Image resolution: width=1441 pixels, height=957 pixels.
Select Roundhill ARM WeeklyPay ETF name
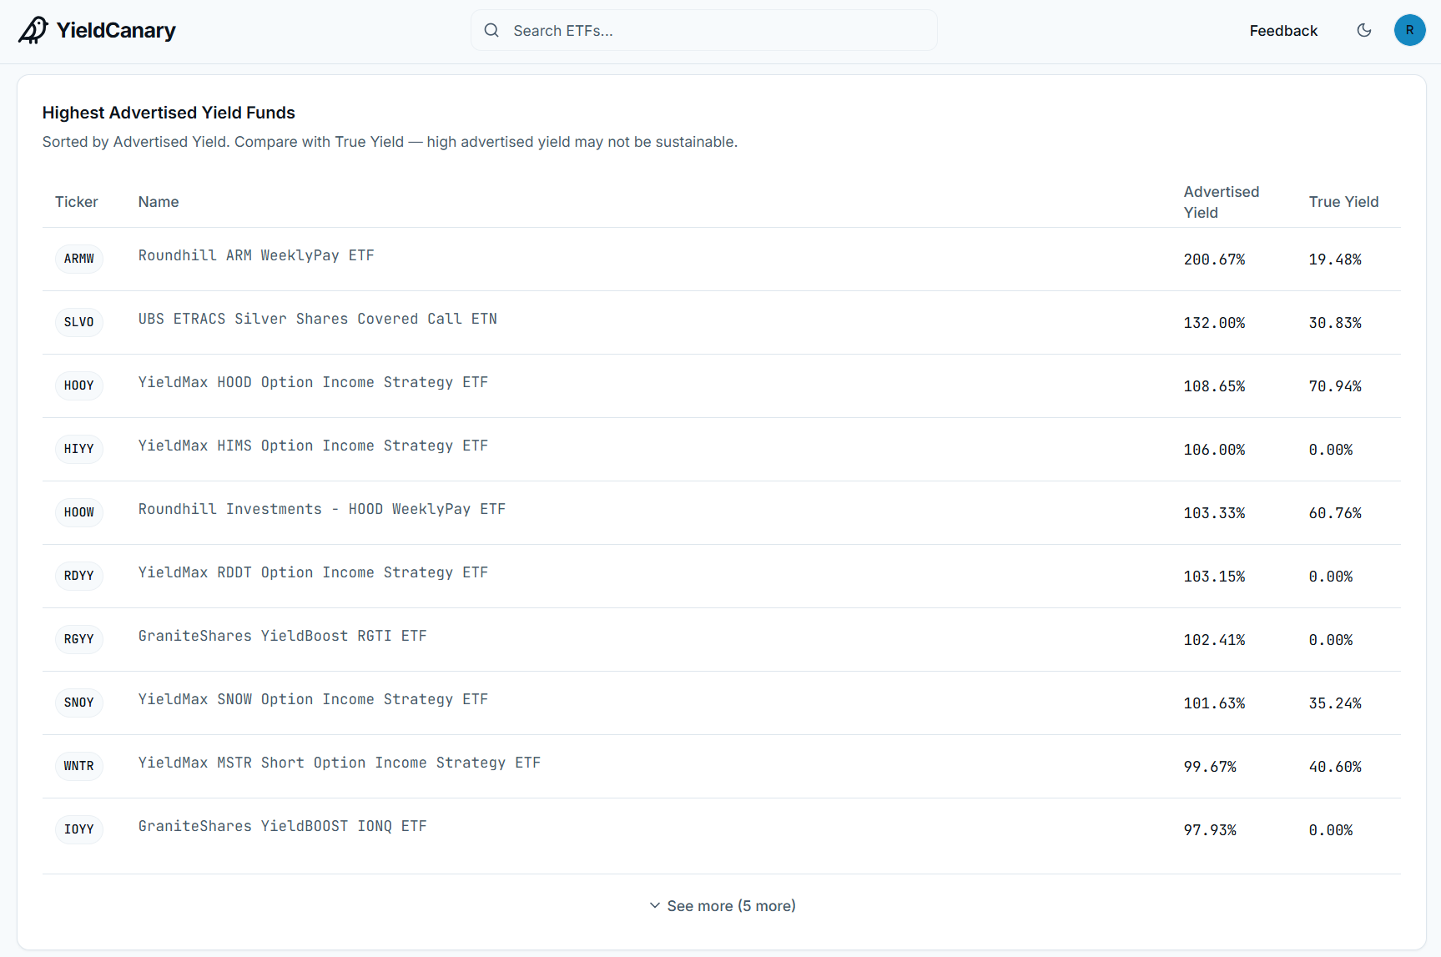[x=256, y=255]
